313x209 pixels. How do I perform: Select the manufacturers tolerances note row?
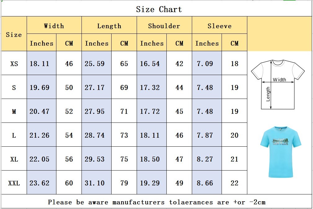pyautogui.click(x=156, y=202)
